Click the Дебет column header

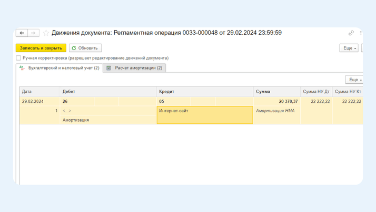tap(108, 92)
